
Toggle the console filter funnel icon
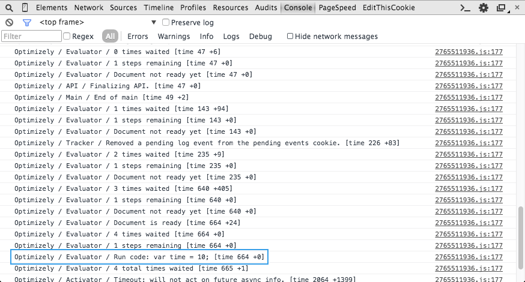point(26,23)
